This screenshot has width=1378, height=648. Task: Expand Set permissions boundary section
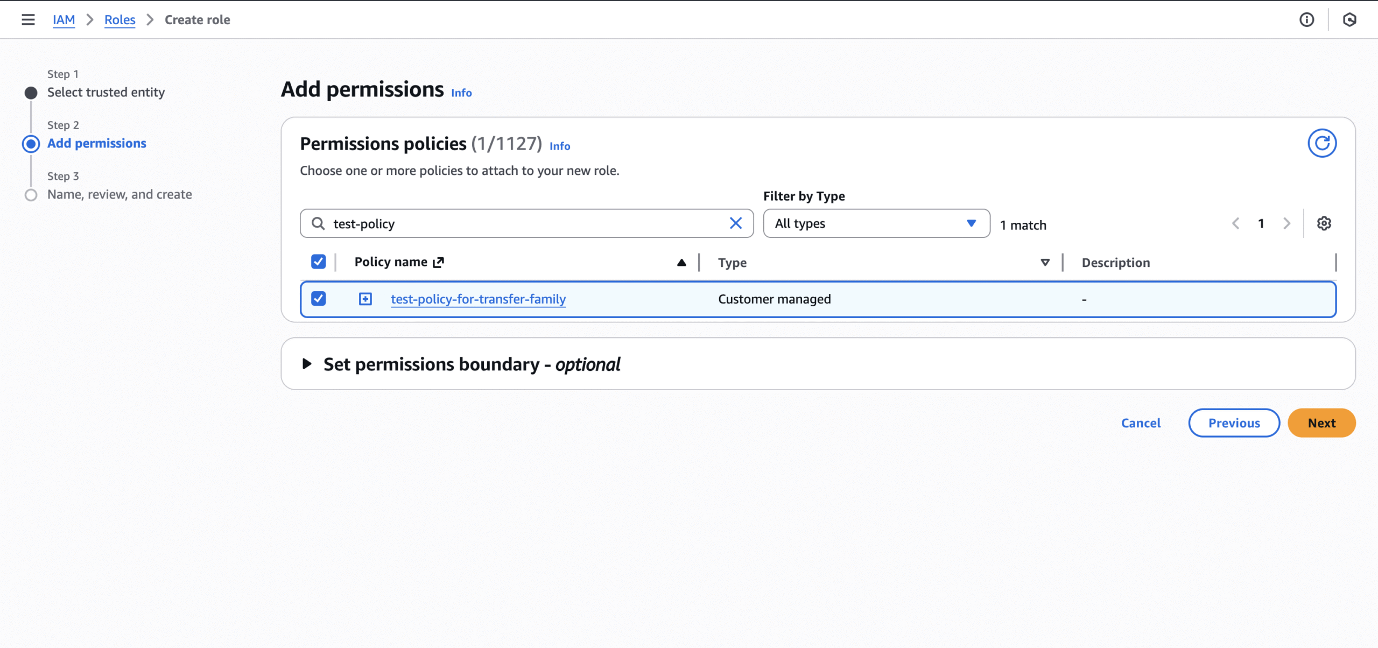click(307, 364)
